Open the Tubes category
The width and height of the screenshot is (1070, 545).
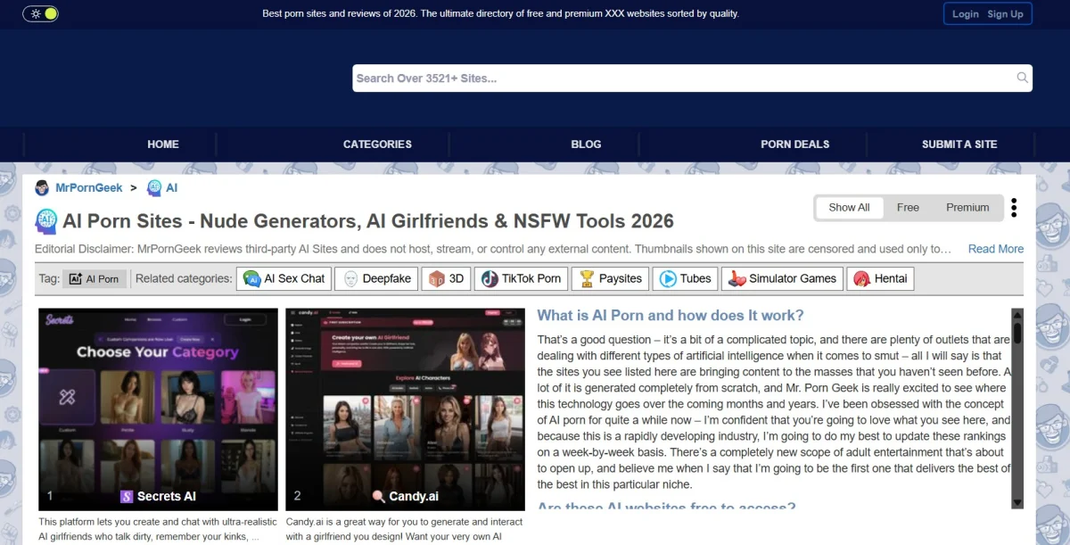(685, 278)
